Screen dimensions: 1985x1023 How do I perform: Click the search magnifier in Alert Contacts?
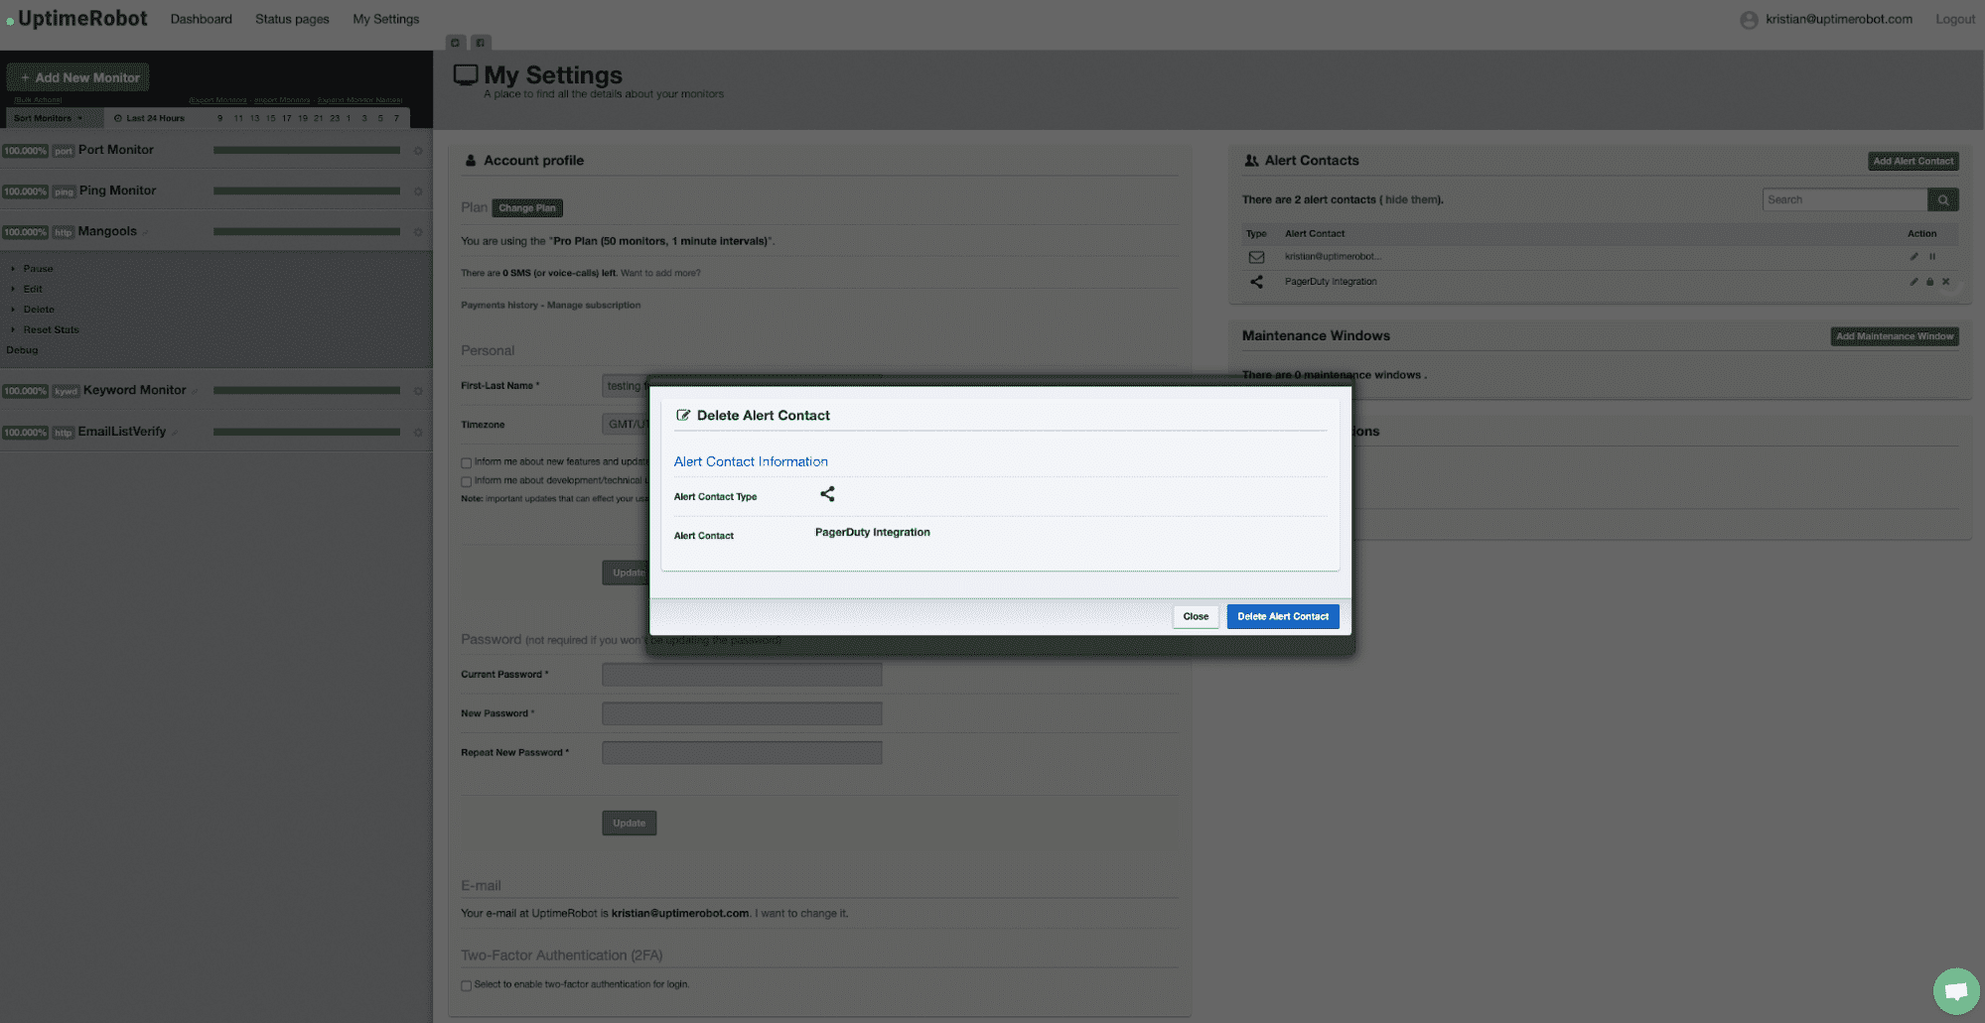[x=1943, y=198]
